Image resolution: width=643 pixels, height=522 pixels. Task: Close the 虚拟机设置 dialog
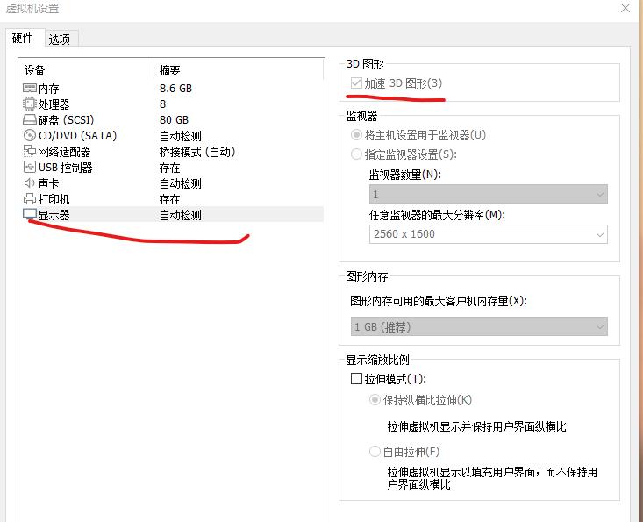click(625, 8)
